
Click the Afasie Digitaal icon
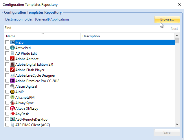point(12,86)
